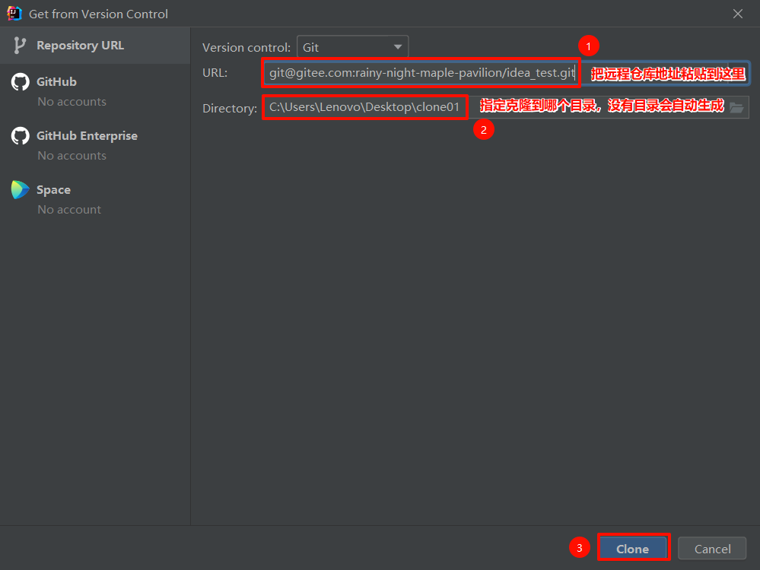Screen dimensions: 760x570
Task: Close the Get from Version Control dialog
Action: 738,14
